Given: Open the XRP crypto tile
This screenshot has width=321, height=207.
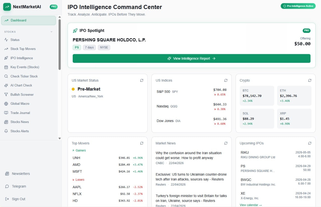Looking at the screenshot, I should (x=294, y=119).
